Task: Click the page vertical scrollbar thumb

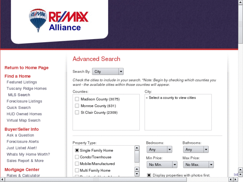Action: 241,24
